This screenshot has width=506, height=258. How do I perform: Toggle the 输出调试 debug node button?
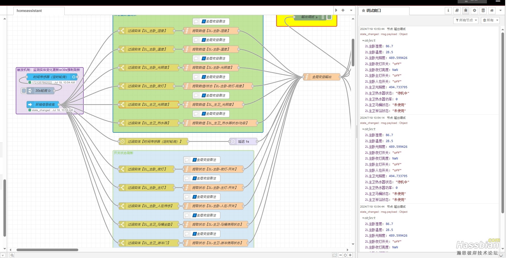click(330, 17)
